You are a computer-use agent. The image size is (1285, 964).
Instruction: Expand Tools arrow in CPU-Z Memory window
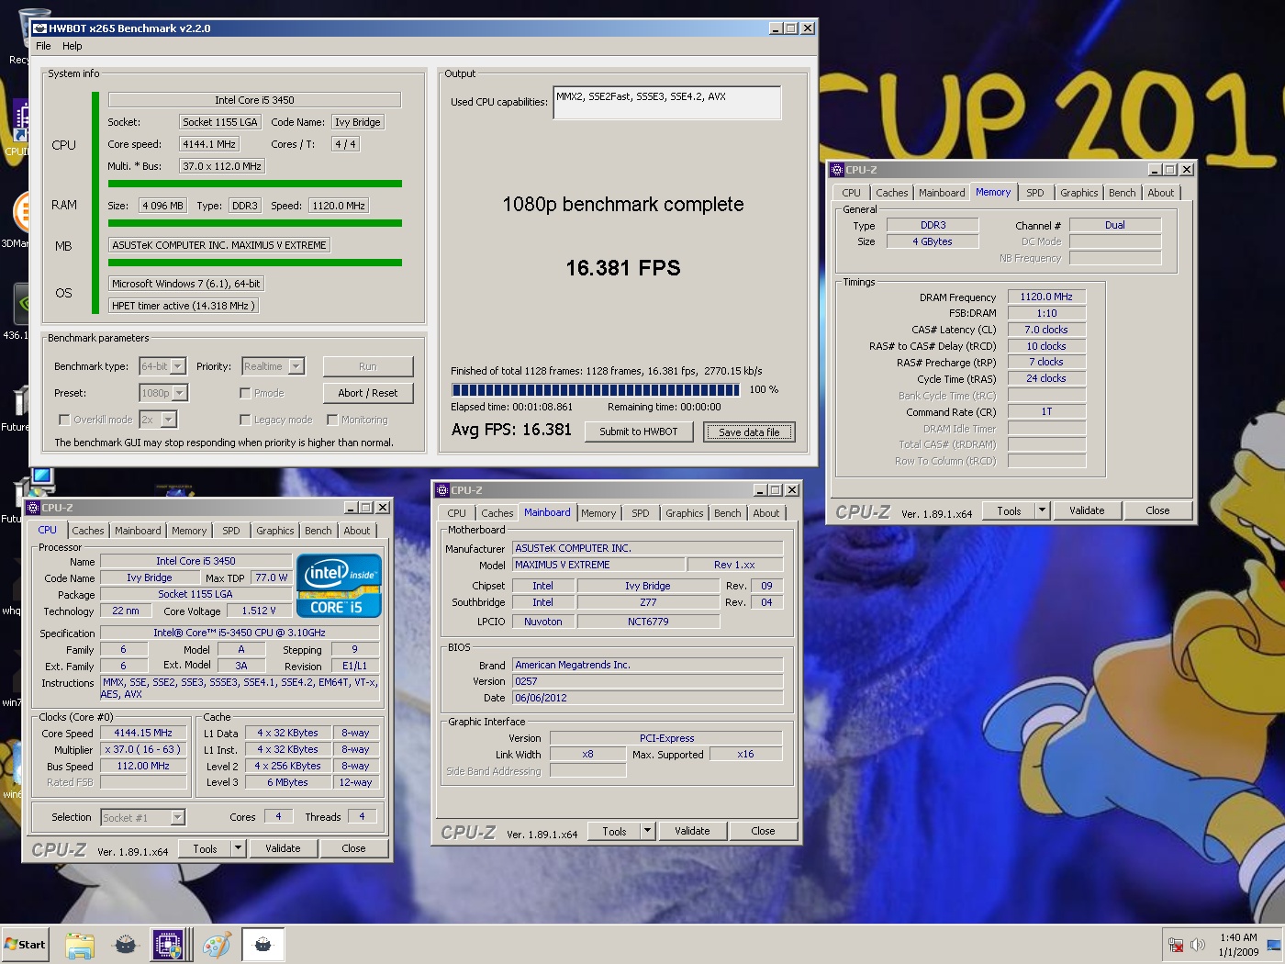click(1042, 510)
